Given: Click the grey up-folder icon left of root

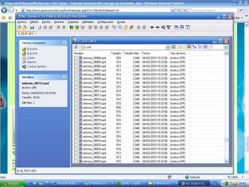Looking at the screenshot, I should pyautogui.click(x=76, y=47).
